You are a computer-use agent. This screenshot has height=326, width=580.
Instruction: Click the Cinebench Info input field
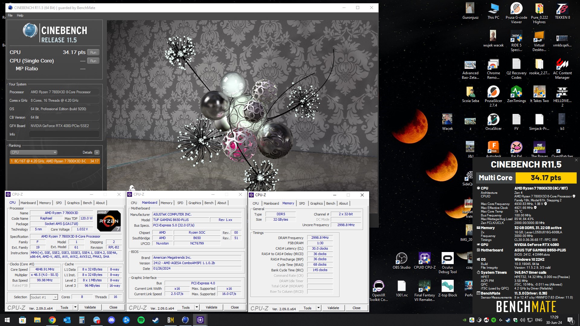pyautogui.click(x=64, y=134)
